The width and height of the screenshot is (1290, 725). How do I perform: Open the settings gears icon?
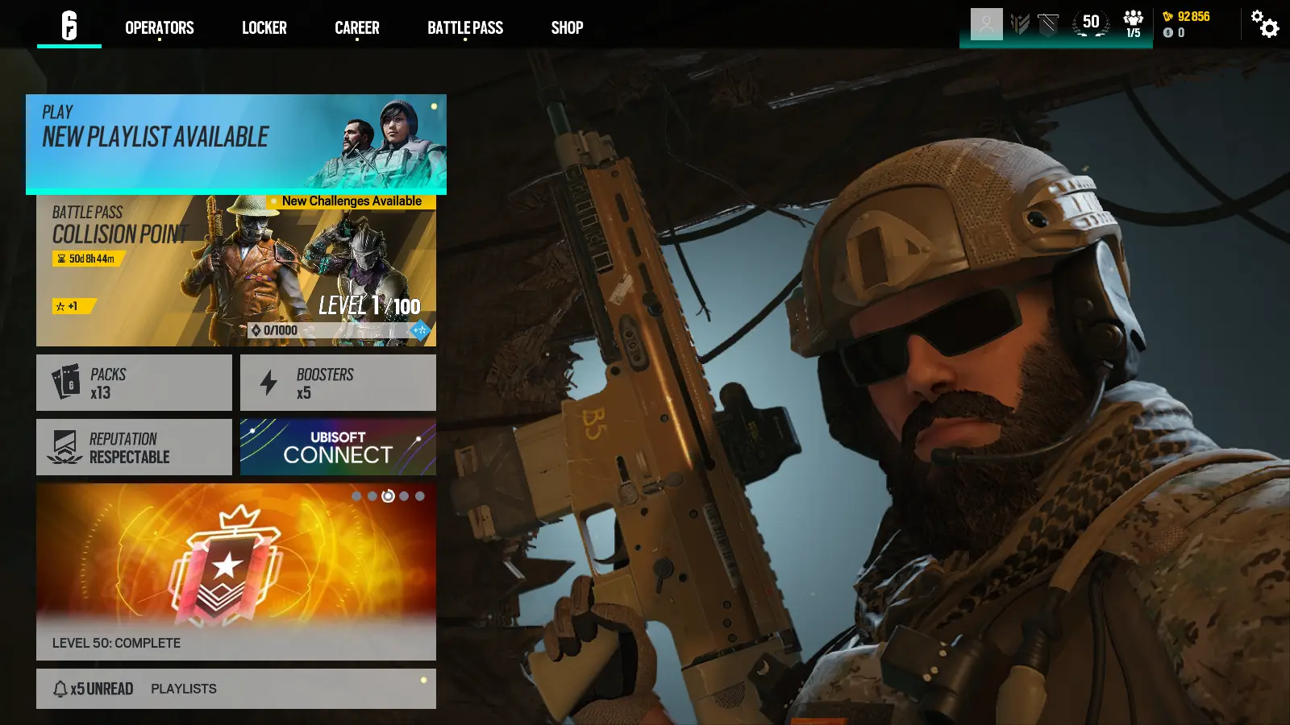point(1265,24)
